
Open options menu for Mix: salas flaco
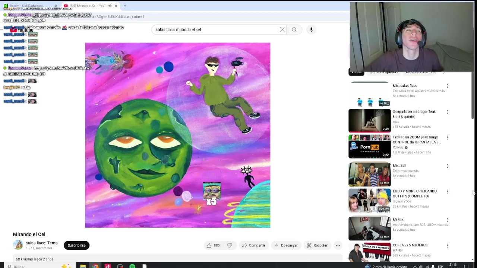pyautogui.click(x=448, y=86)
